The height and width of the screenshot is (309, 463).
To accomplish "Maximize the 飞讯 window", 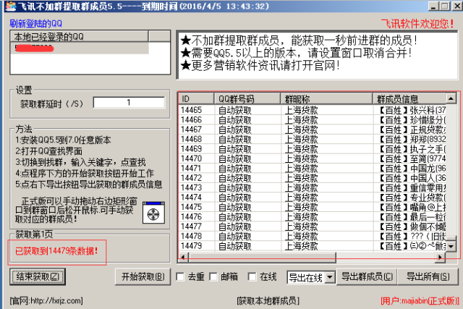I will click(x=444, y=6).
